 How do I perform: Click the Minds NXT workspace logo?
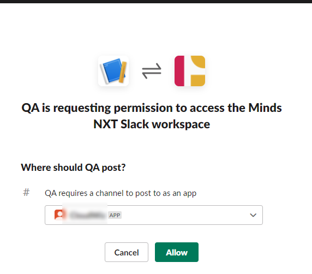(x=190, y=71)
